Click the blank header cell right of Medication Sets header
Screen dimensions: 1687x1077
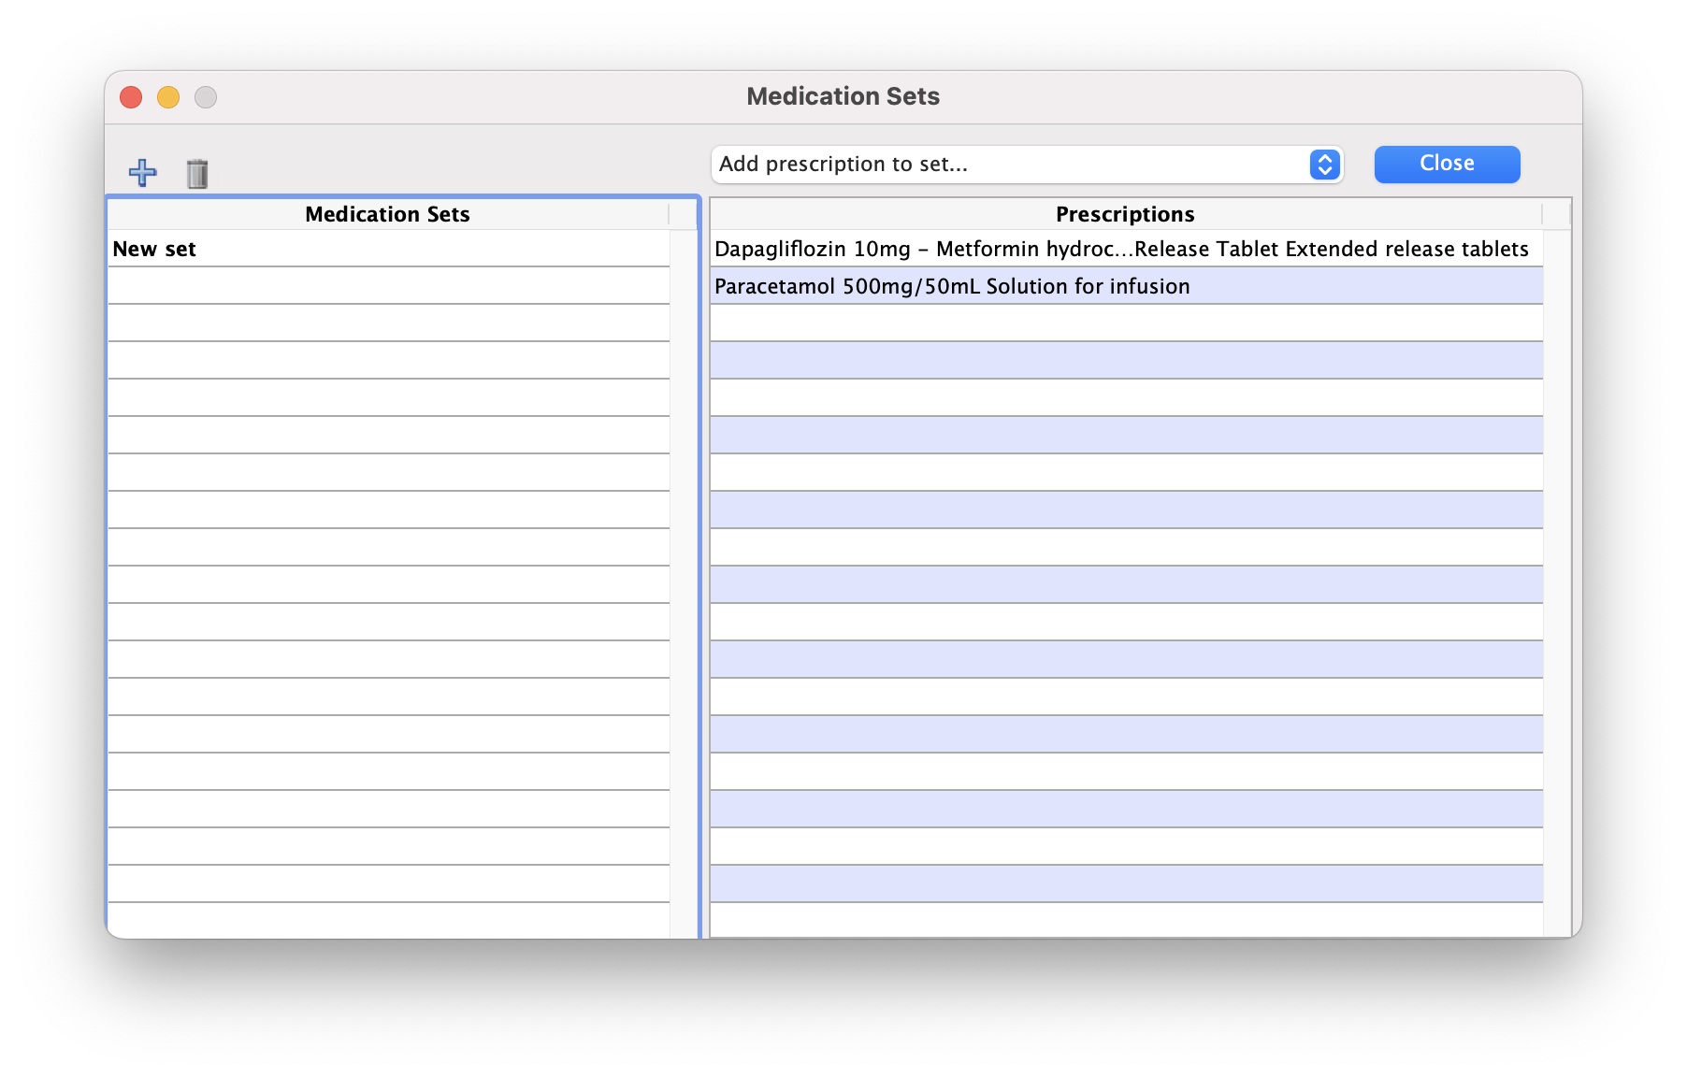tap(683, 215)
